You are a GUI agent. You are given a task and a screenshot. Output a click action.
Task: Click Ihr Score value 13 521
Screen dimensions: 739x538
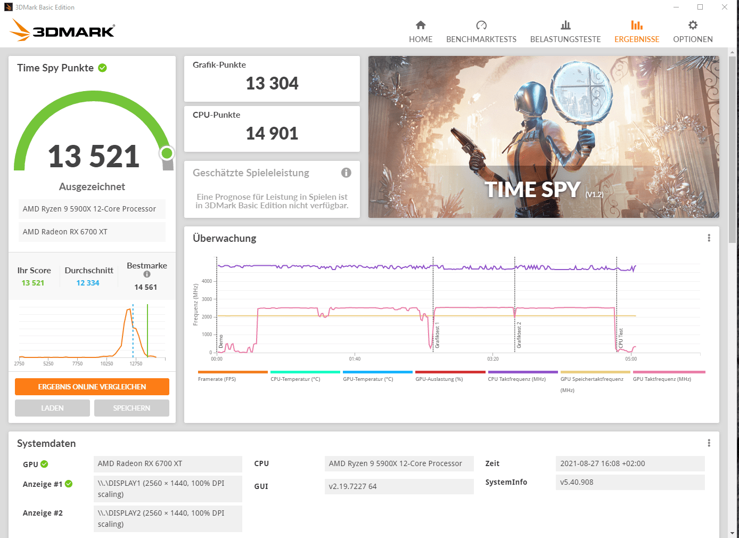click(x=33, y=283)
